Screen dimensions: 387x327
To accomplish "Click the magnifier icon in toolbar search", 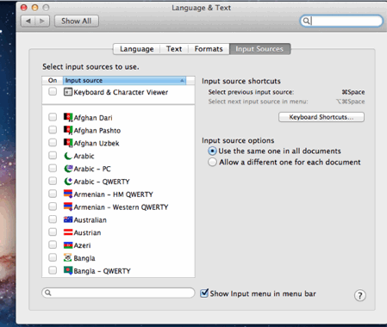I will 306,21.
